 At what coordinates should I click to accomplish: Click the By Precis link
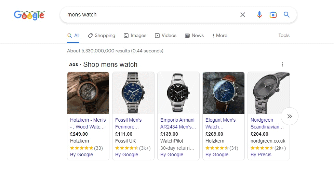[261, 155]
